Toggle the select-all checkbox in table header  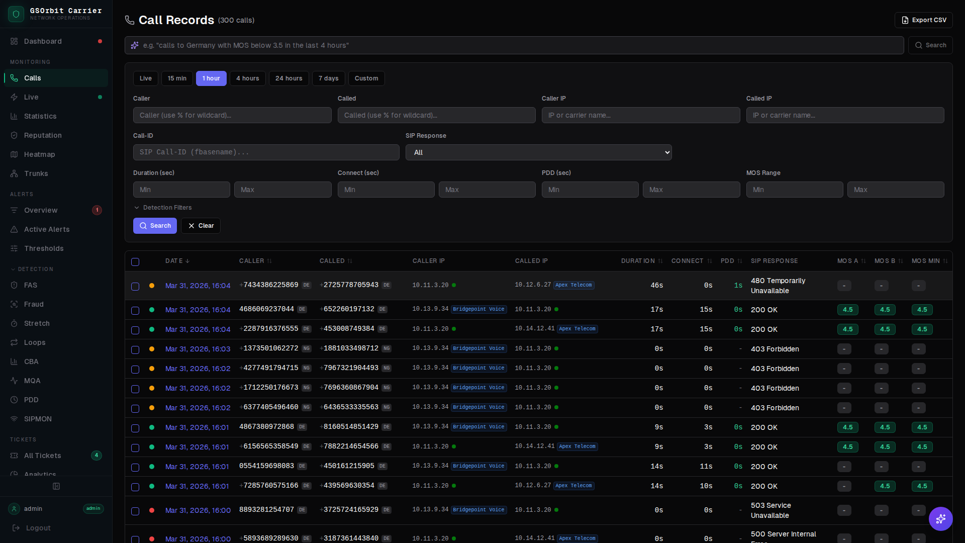click(135, 262)
